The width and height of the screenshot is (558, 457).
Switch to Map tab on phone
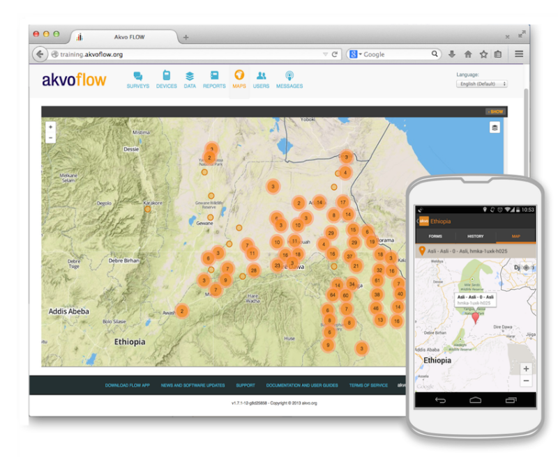pyautogui.click(x=515, y=236)
